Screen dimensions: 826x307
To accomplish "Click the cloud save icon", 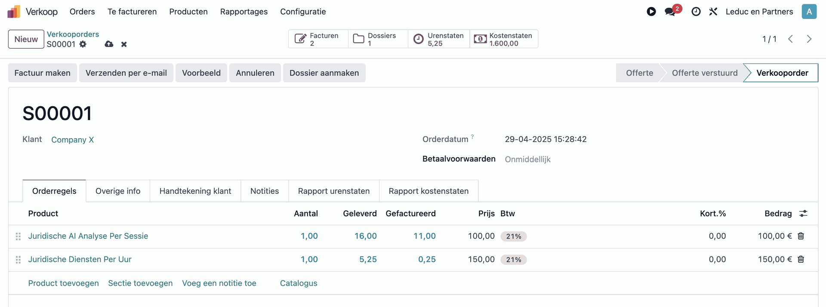I will pos(109,44).
